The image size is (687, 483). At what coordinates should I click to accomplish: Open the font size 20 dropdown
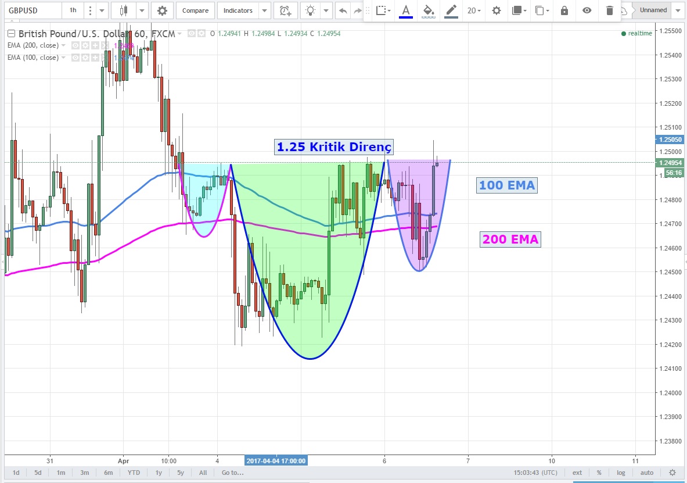click(474, 10)
